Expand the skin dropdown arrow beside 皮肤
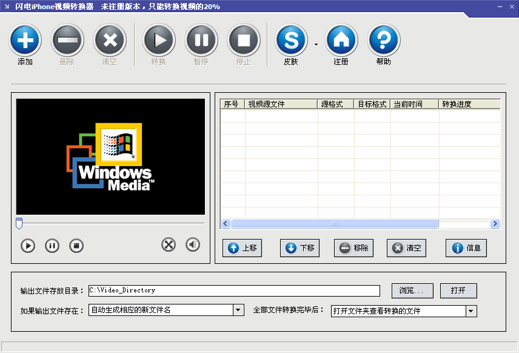 (316, 44)
